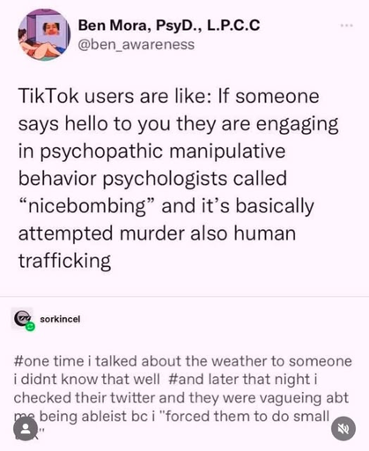
Task: Click the Ben Mora, PsyD., L.P.C.C display name
Action: point(169,26)
